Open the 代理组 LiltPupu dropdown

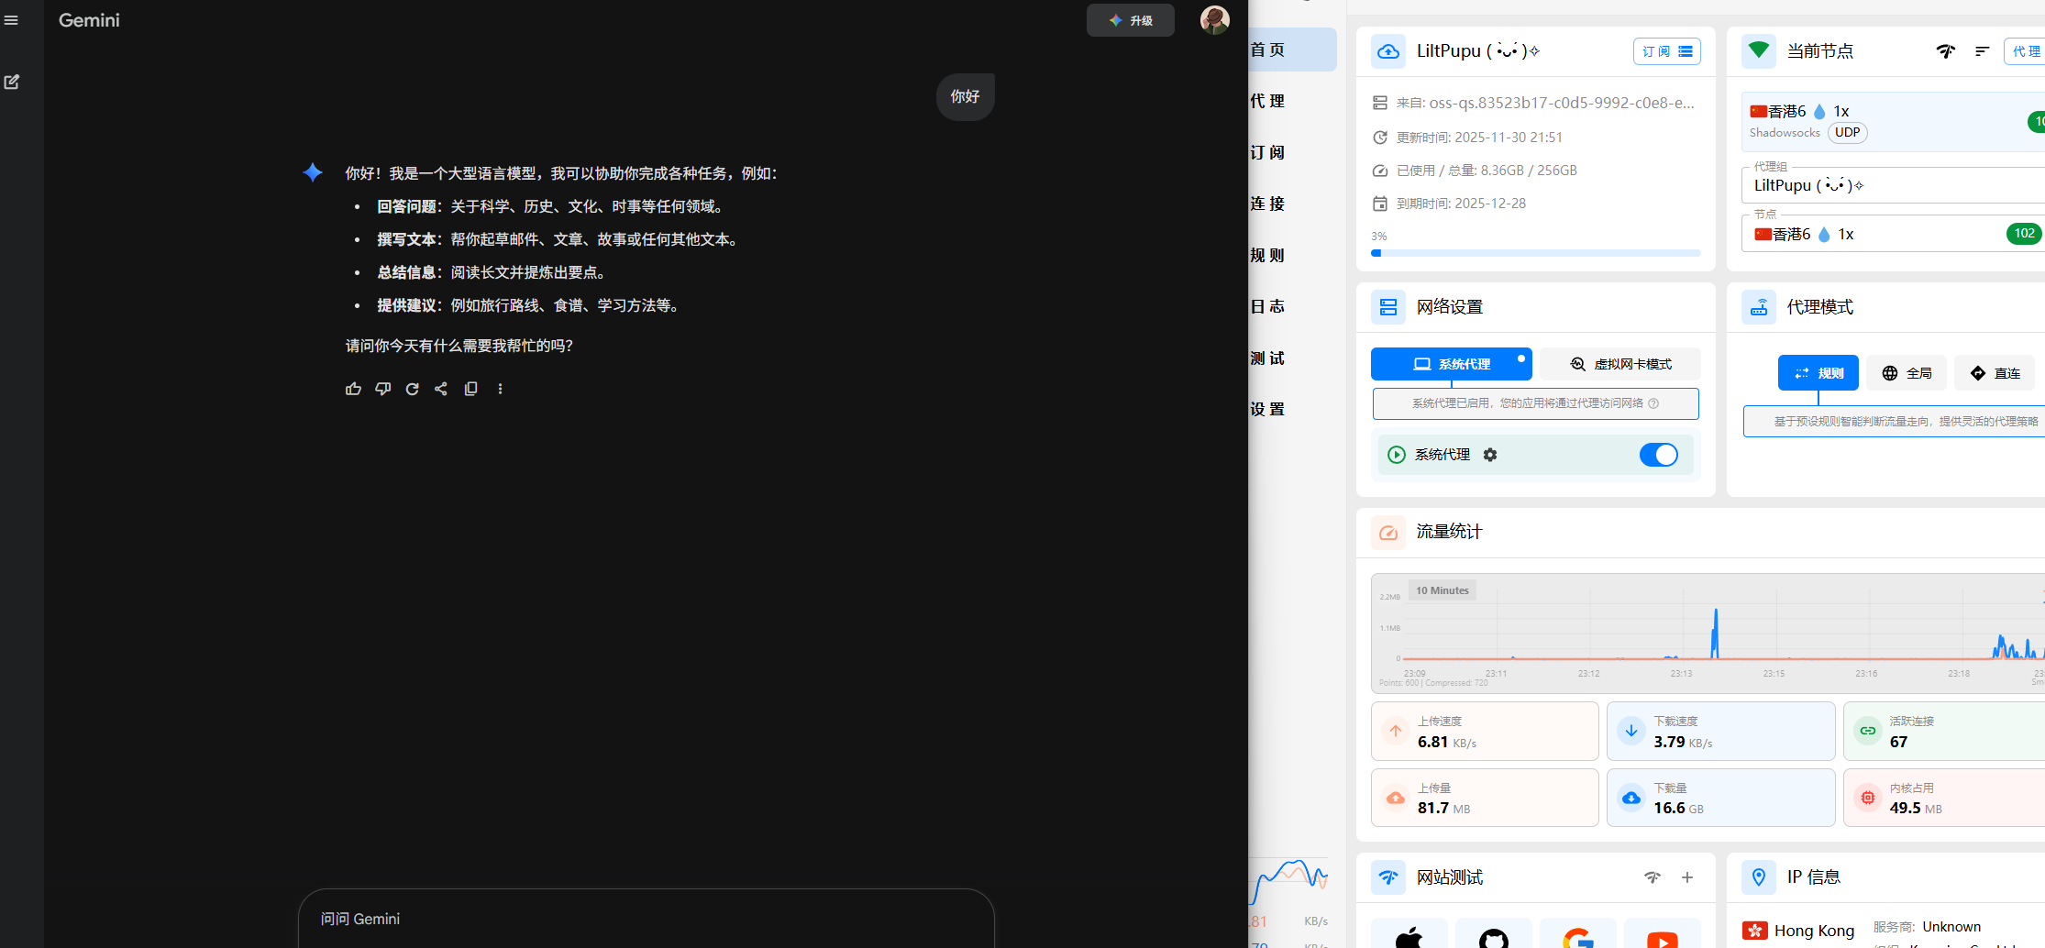pyautogui.click(x=1889, y=185)
